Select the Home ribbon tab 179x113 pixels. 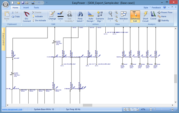pos(15,7)
